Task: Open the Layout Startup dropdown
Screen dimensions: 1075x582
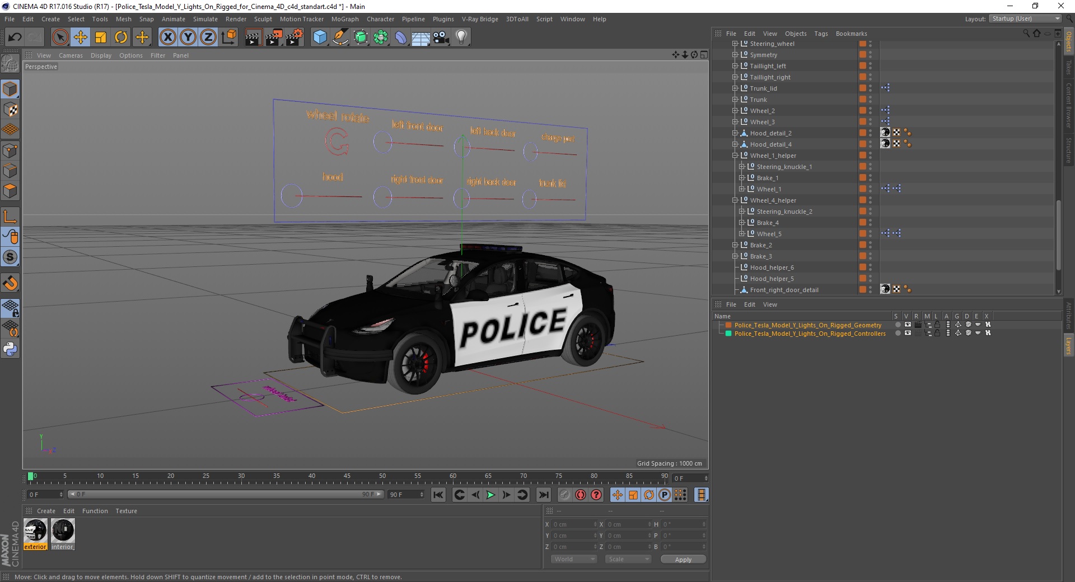Action: (x=1025, y=18)
